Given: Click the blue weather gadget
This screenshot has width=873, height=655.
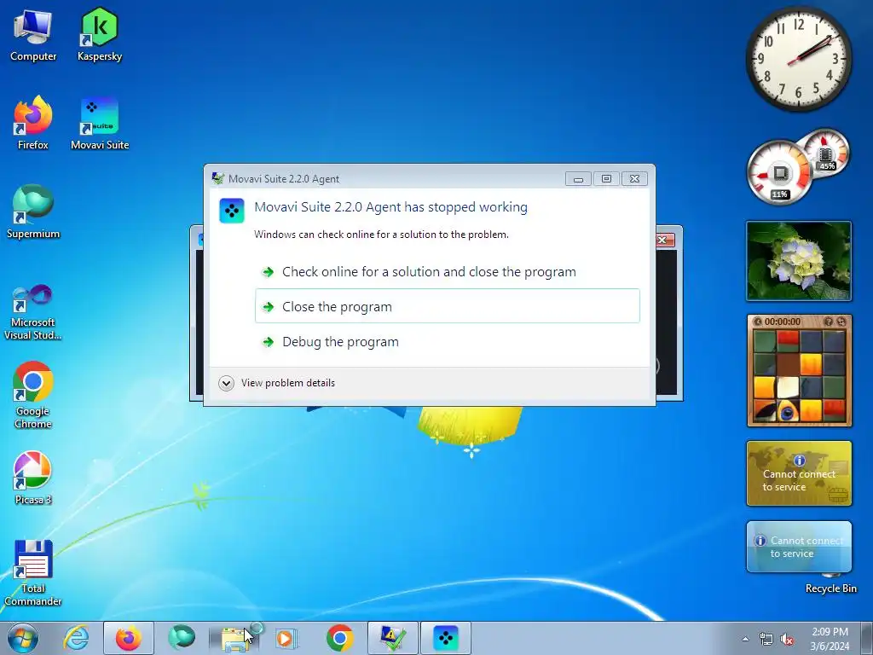Looking at the screenshot, I should [799, 547].
